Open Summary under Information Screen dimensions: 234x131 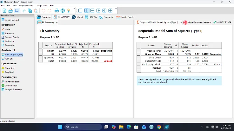pos(8,33)
